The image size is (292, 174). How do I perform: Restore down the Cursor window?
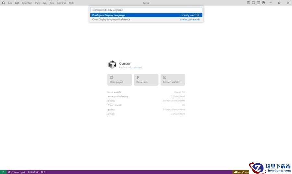tap(279, 3)
